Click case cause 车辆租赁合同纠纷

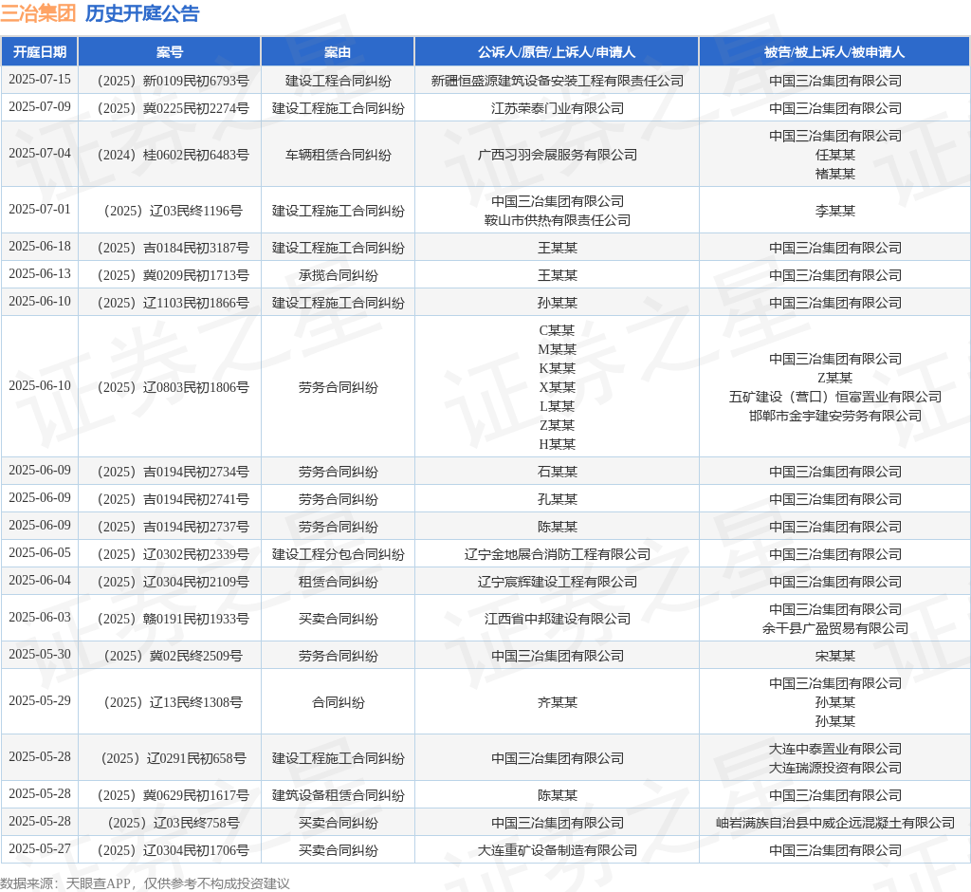tap(338, 155)
